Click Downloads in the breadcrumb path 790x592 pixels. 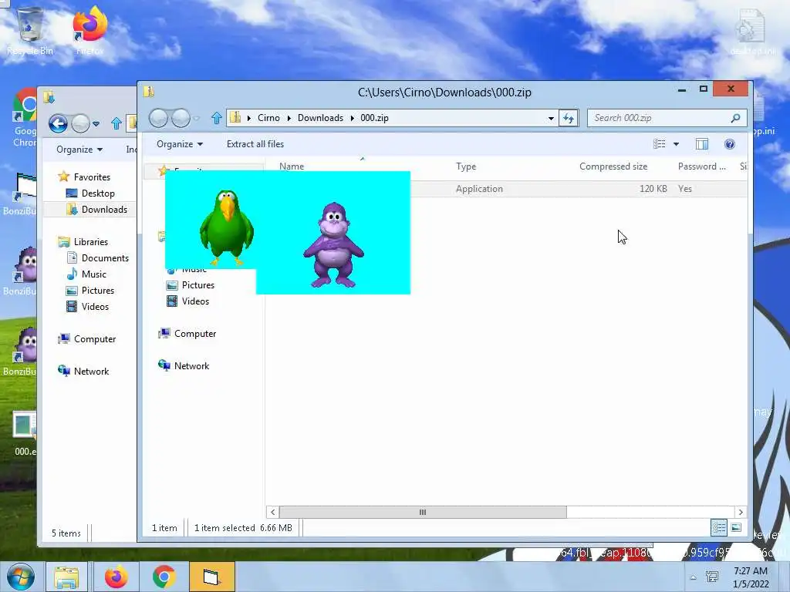(320, 118)
